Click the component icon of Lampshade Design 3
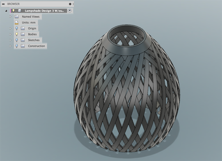This screenshot has height=161, width=222. 20,10
